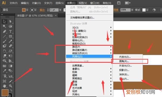Select the Slice tool
Image resolution: width=162 pixels, height=97 pixels.
coord(11,81)
